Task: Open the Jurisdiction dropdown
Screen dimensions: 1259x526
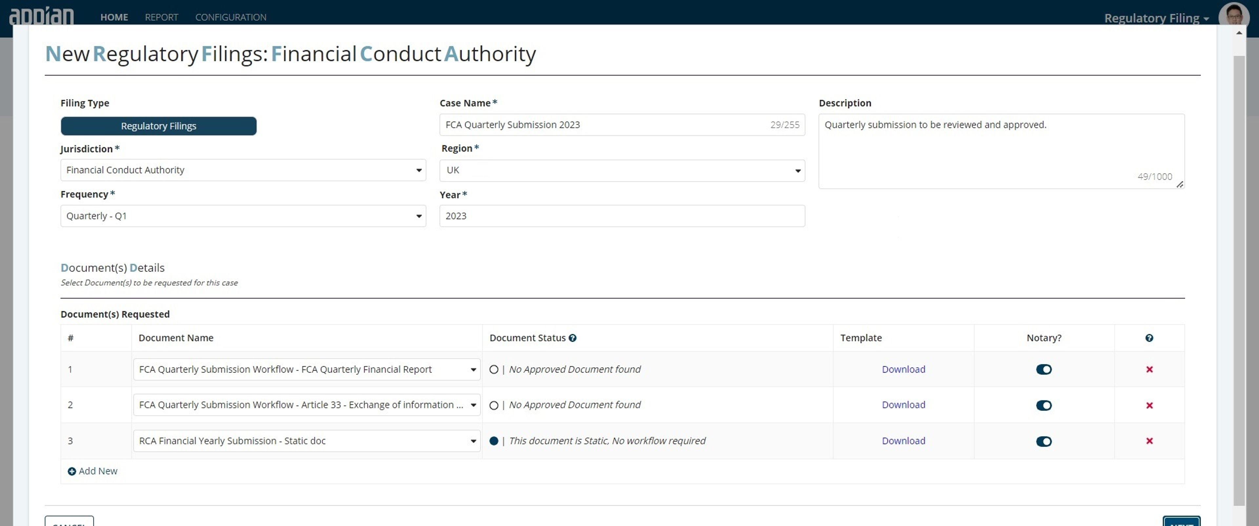Action: (243, 170)
